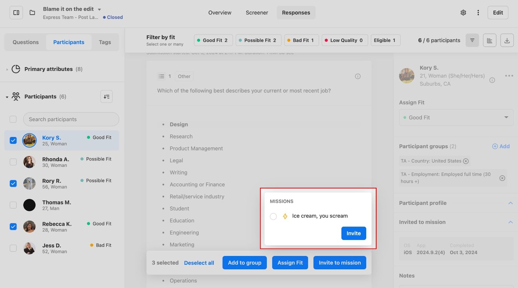
Task: Click the sort participants icon
Action: pos(107,97)
